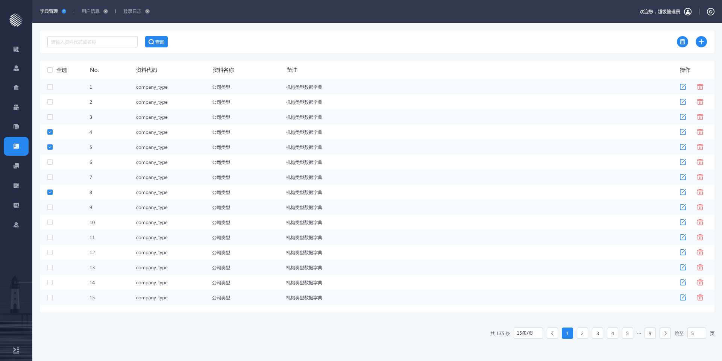This screenshot has width=722, height=361.
Task: Check the 全选 select-all checkbox
Action: pyautogui.click(x=50, y=70)
